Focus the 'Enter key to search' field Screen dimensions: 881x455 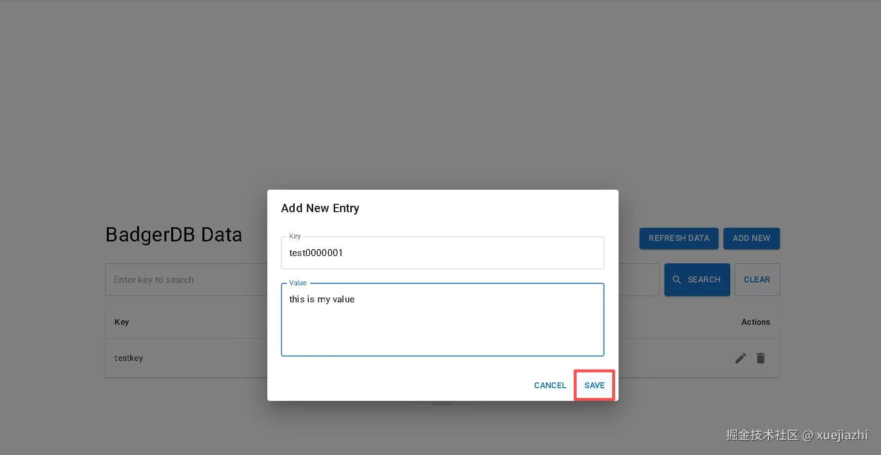185,279
